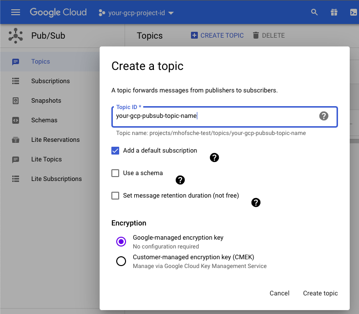Open Snapshots in the sidebar
The height and width of the screenshot is (314, 359).
tap(46, 100)
